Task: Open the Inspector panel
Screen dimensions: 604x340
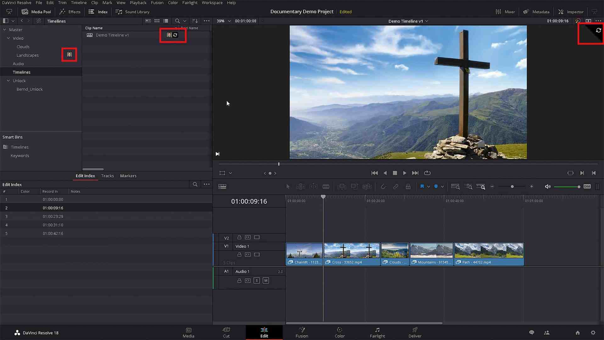Action: (x=571, y=12)
